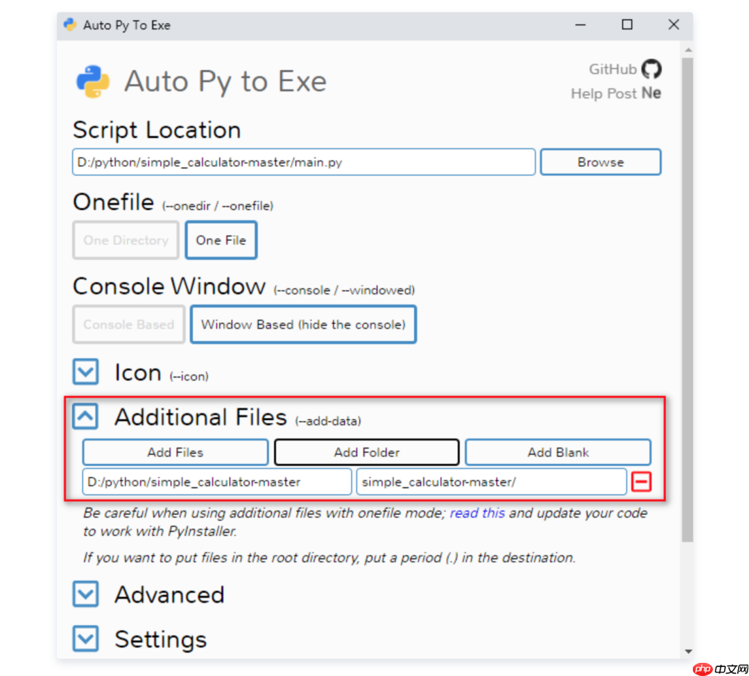Click the scrollbar's up arrow
Viewport: 749px width, 676px height.
687,49
